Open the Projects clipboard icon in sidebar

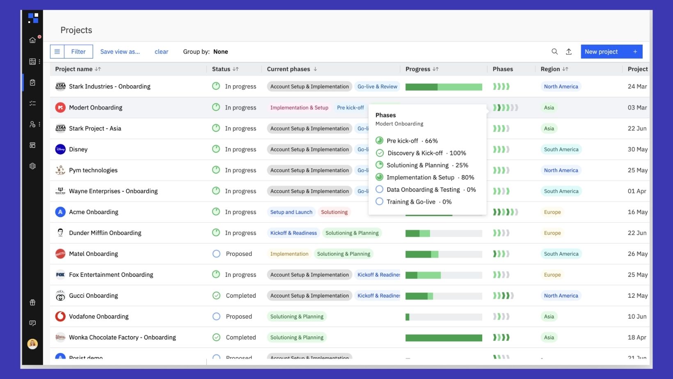32,82
